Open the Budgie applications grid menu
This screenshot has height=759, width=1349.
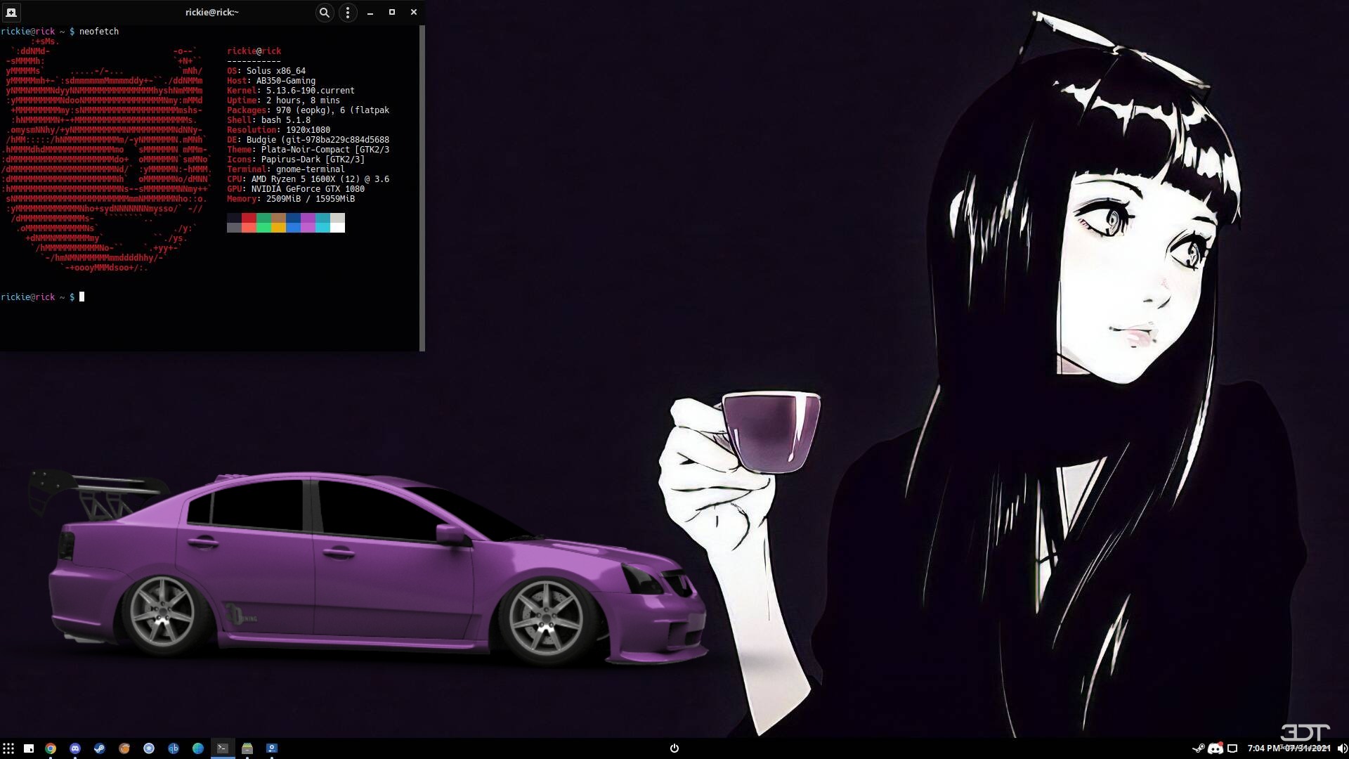[x=8, y=748]
